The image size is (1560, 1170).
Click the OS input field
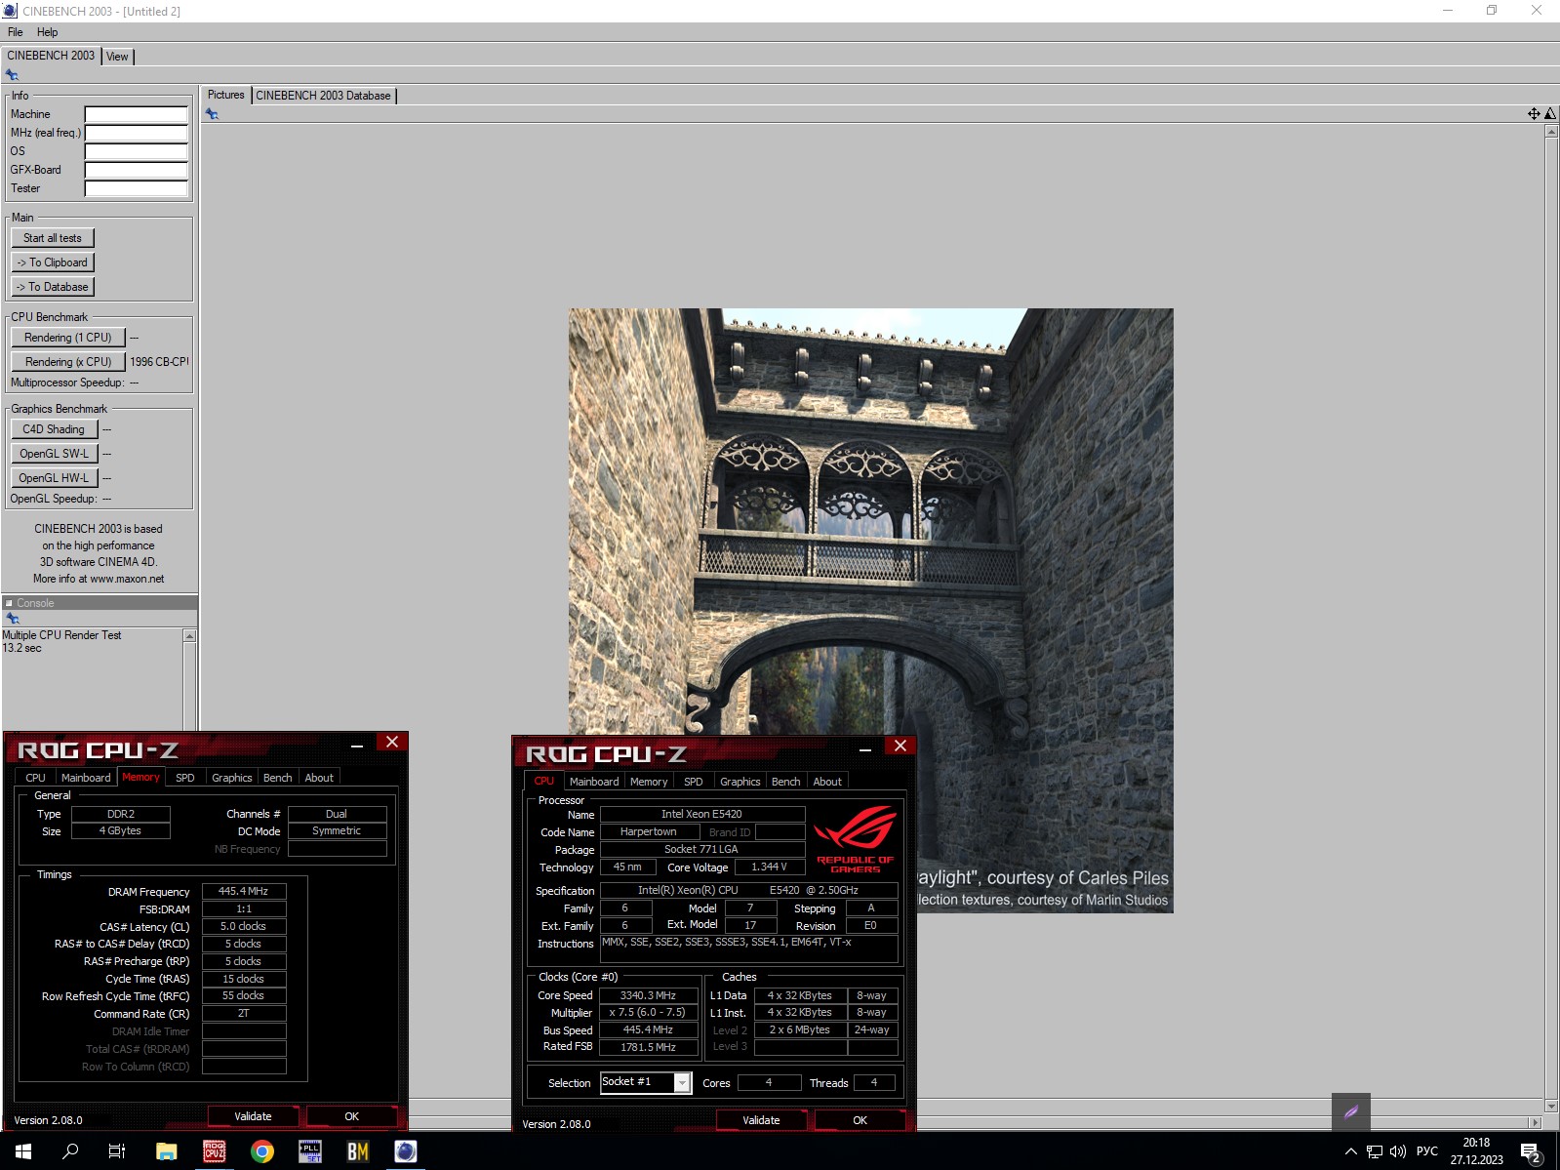tap(136, 151)
